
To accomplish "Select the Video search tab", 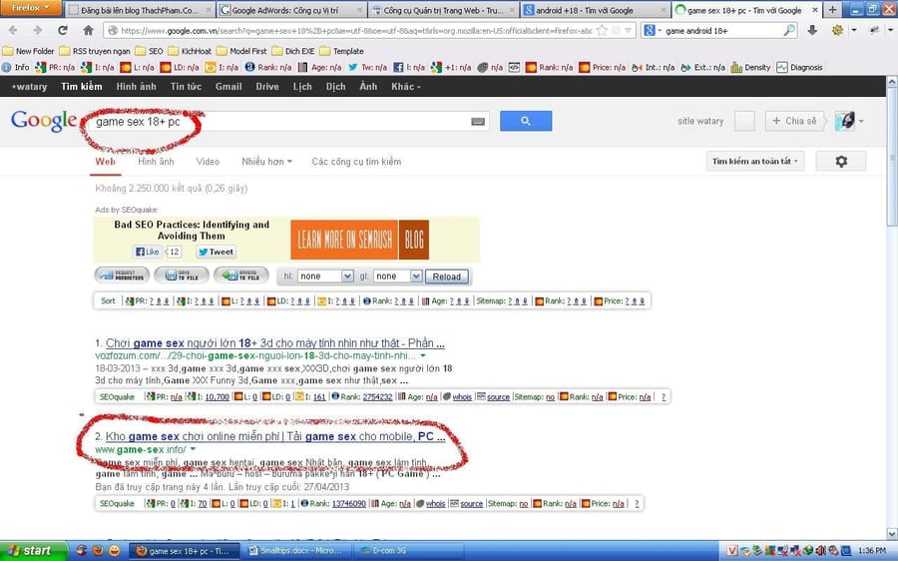I will click(x=208, y=162).
